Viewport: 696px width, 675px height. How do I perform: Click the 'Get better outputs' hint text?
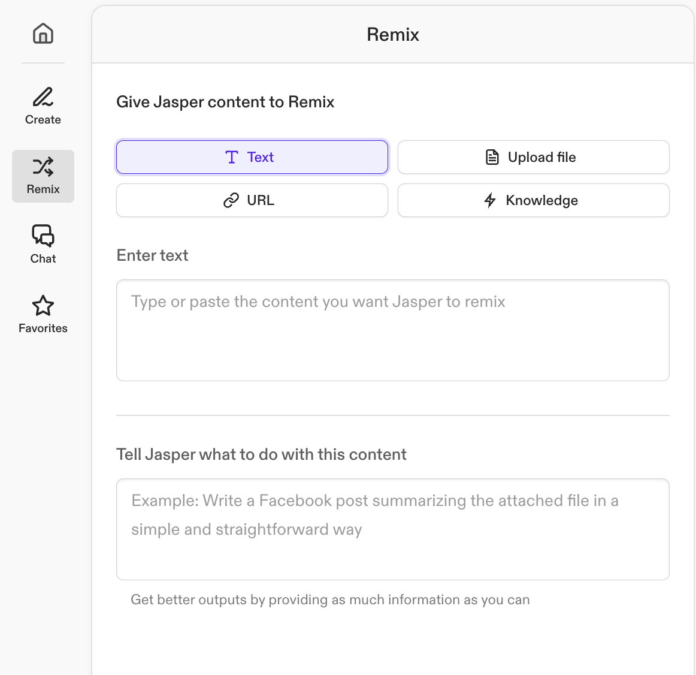point(330,600)
